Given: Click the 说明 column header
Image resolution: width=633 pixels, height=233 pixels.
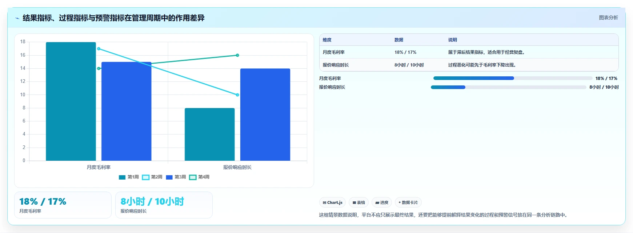Looking at the screenshot, I should click(x=452, y=40).
